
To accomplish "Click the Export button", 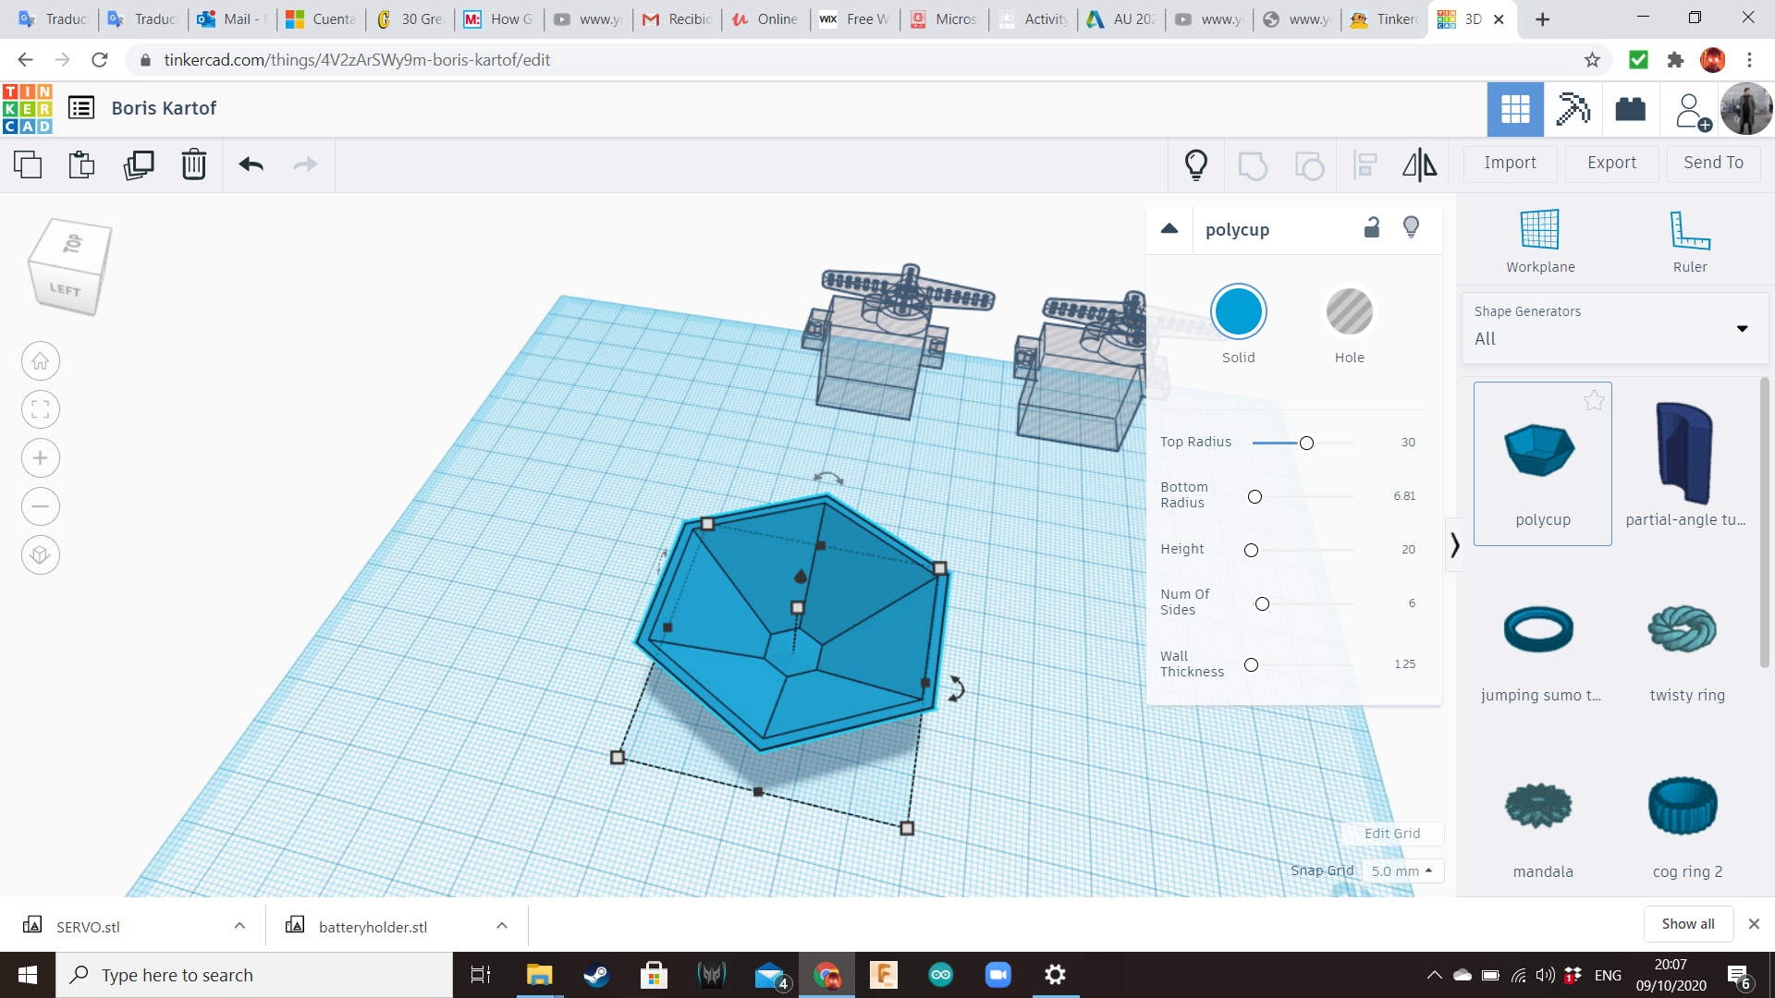I will coord(1611,163).
